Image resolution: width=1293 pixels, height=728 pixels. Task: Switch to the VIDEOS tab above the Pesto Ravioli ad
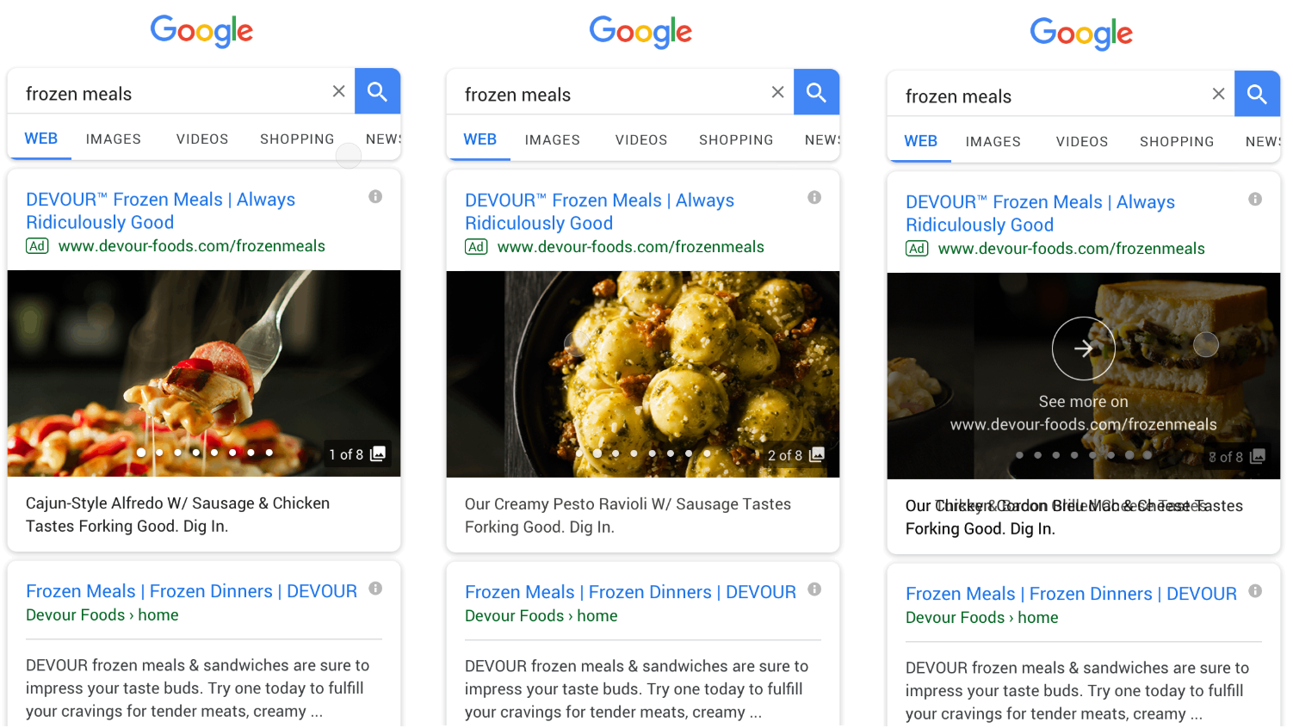(641, 140)
